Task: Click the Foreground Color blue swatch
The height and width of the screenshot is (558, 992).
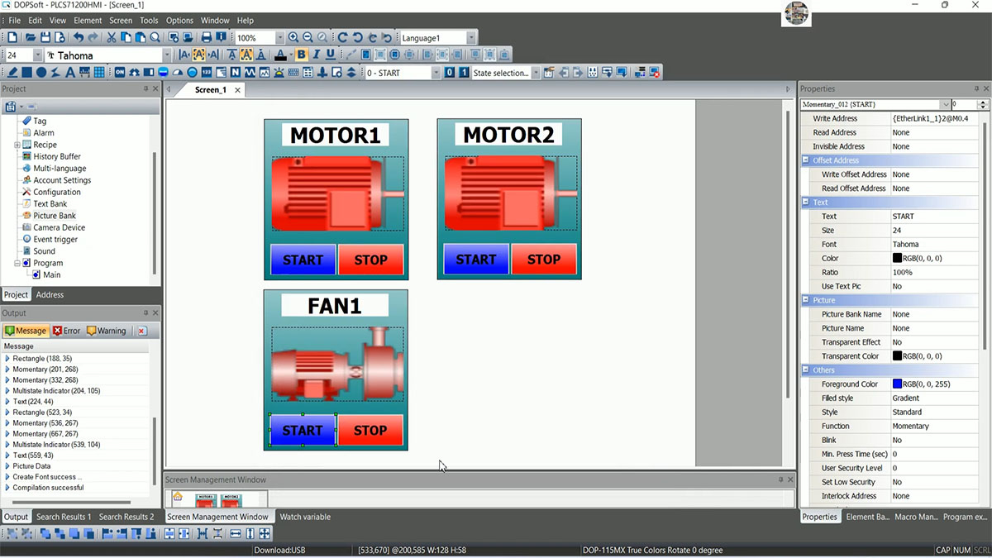Action: click(897, 384)
